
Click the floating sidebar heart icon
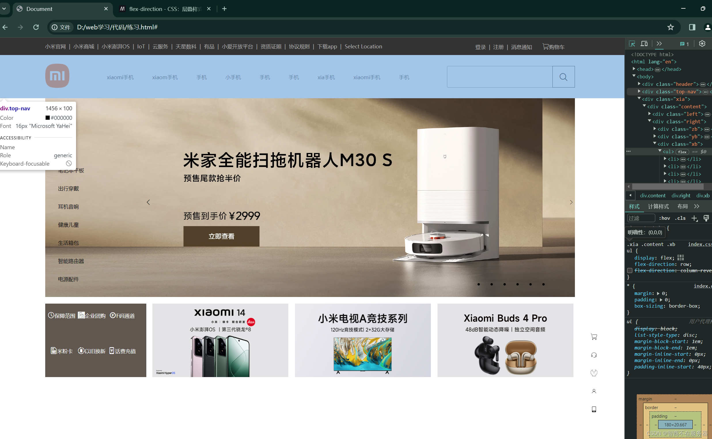tap(594, 373)
